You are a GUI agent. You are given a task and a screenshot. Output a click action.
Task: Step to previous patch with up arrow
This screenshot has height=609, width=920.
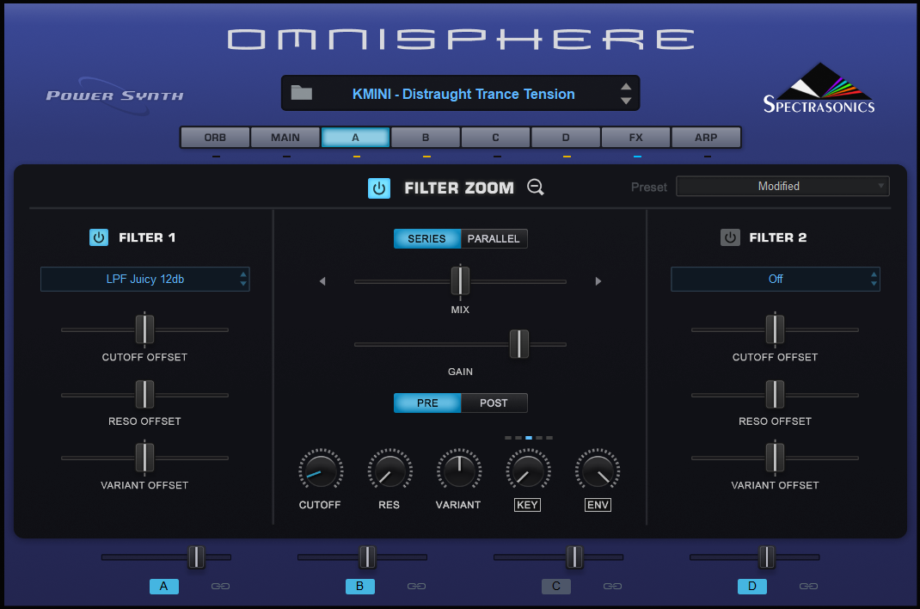pyautogui.click(x=626, y=86)
